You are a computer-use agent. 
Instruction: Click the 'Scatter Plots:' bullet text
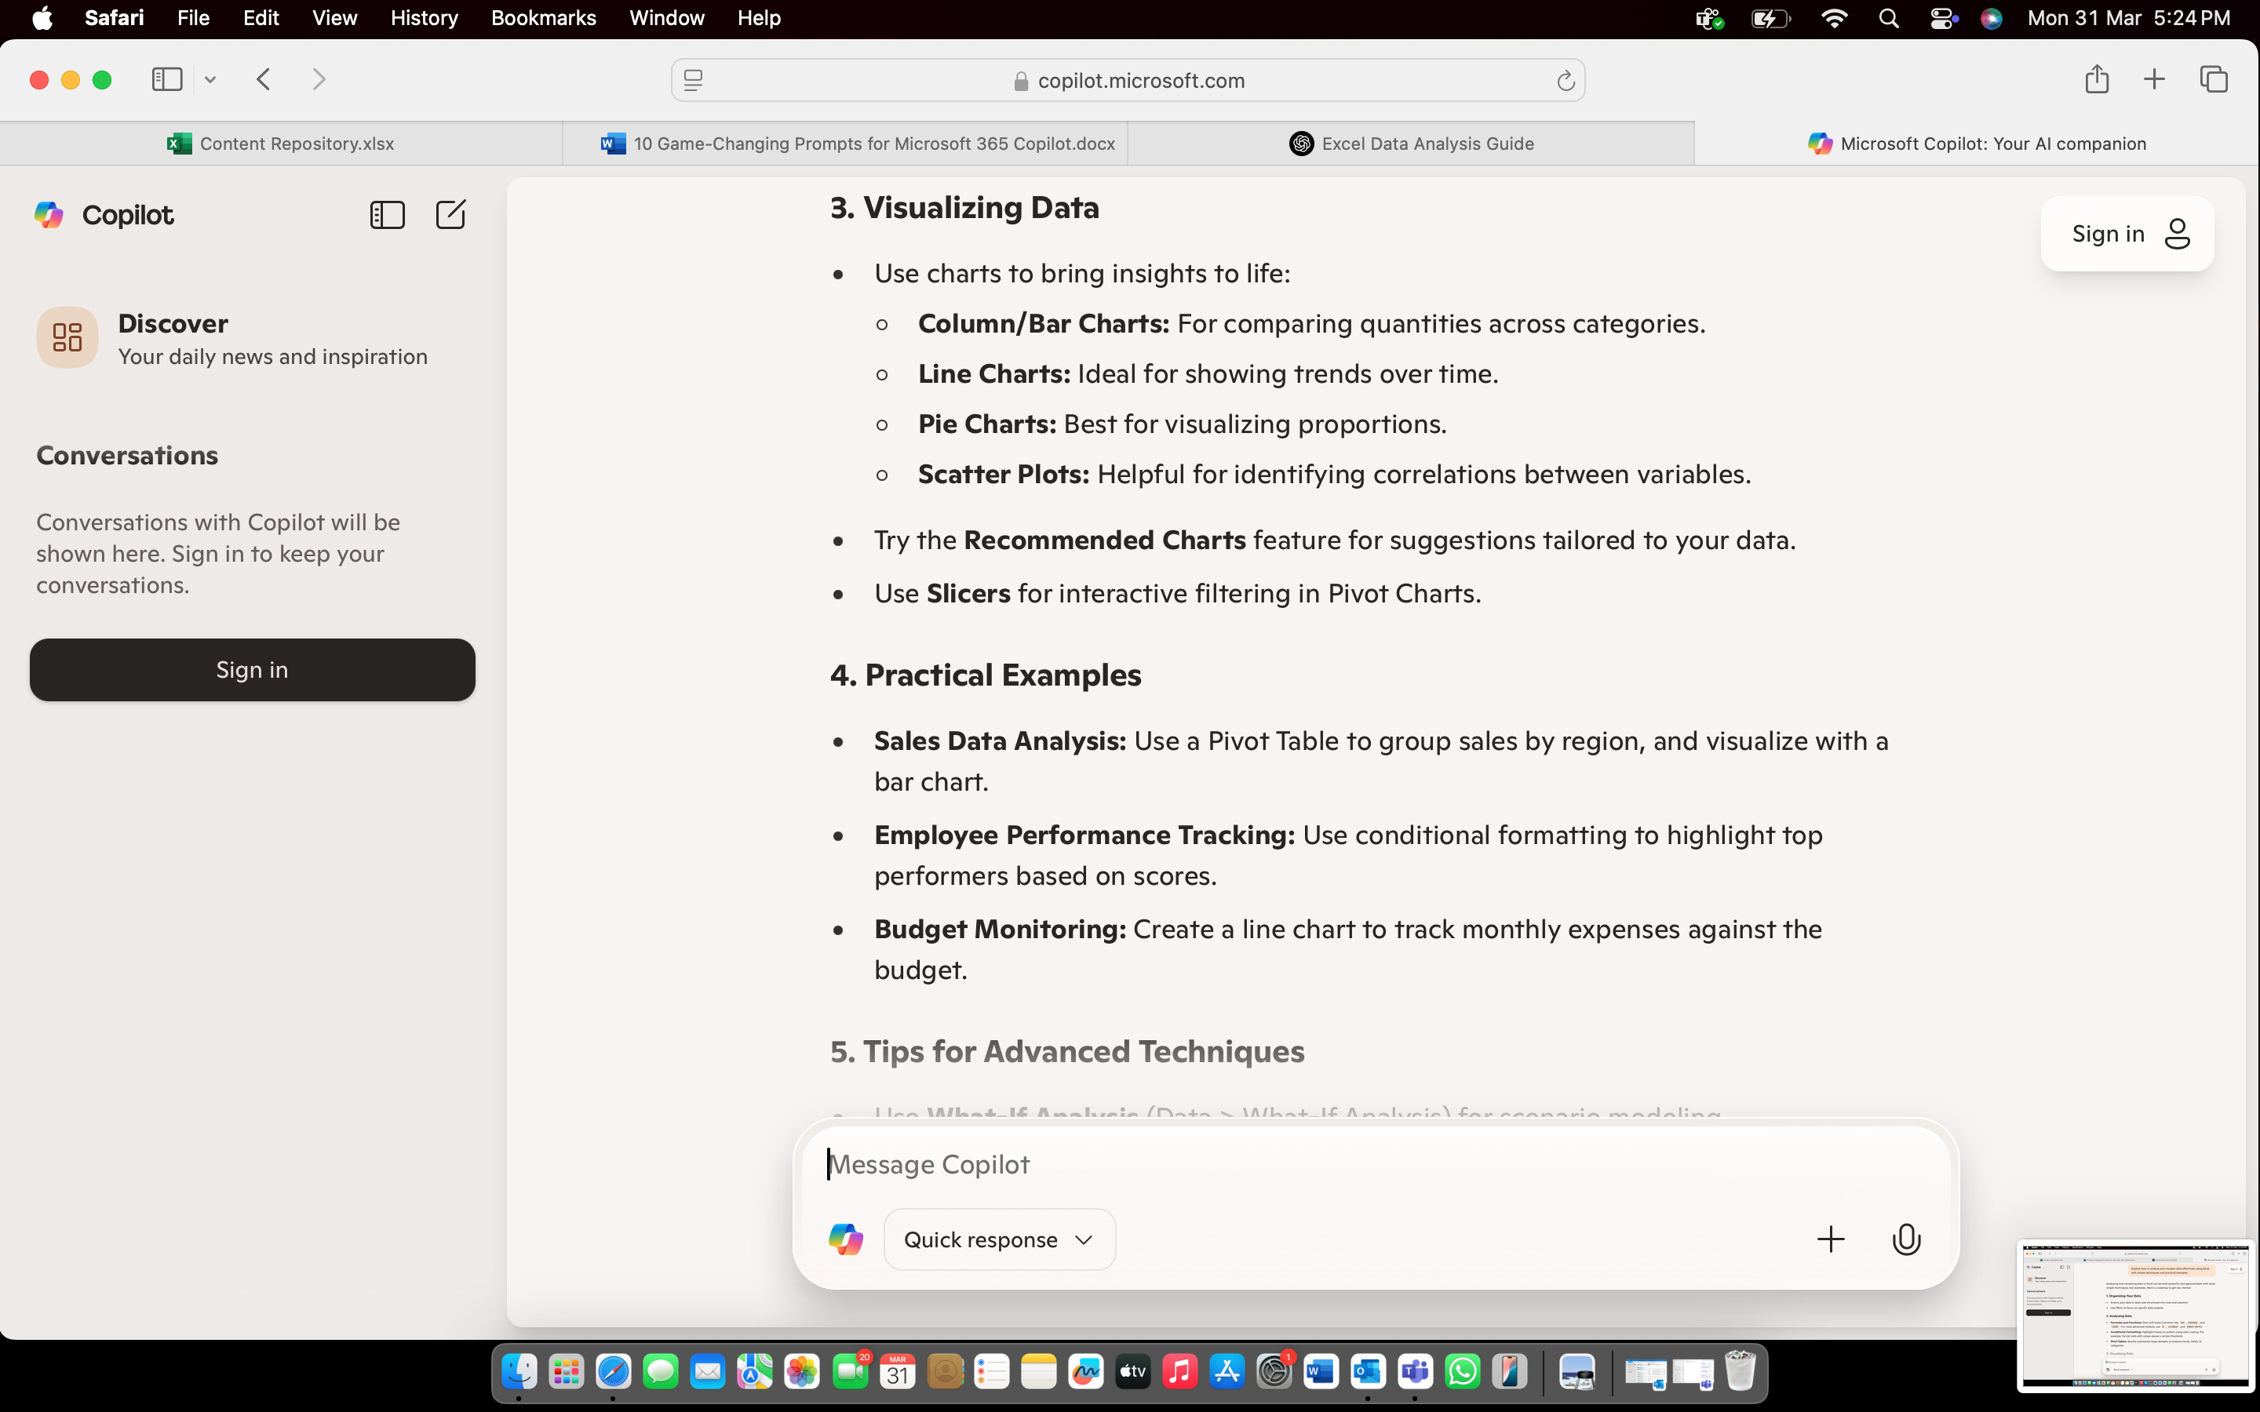[1004, 474]
